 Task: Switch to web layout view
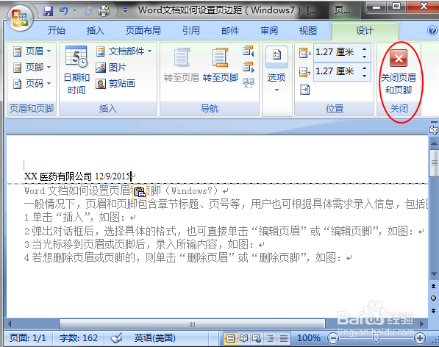click(257, 338)
